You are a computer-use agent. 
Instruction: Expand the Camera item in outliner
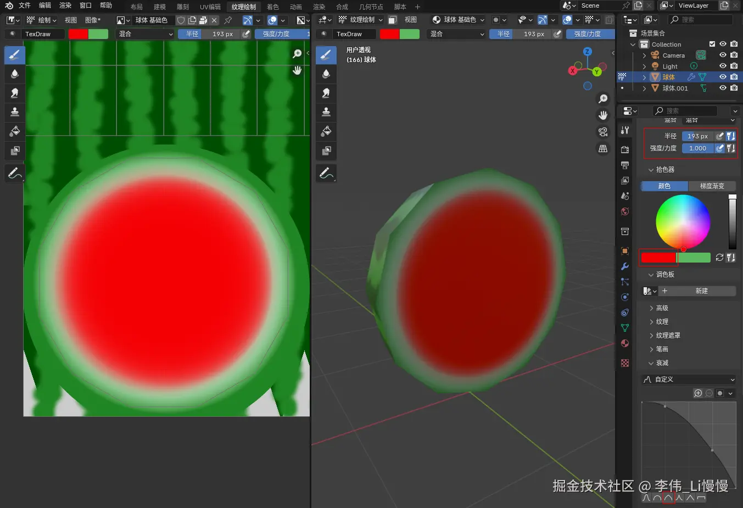(644, 55)
